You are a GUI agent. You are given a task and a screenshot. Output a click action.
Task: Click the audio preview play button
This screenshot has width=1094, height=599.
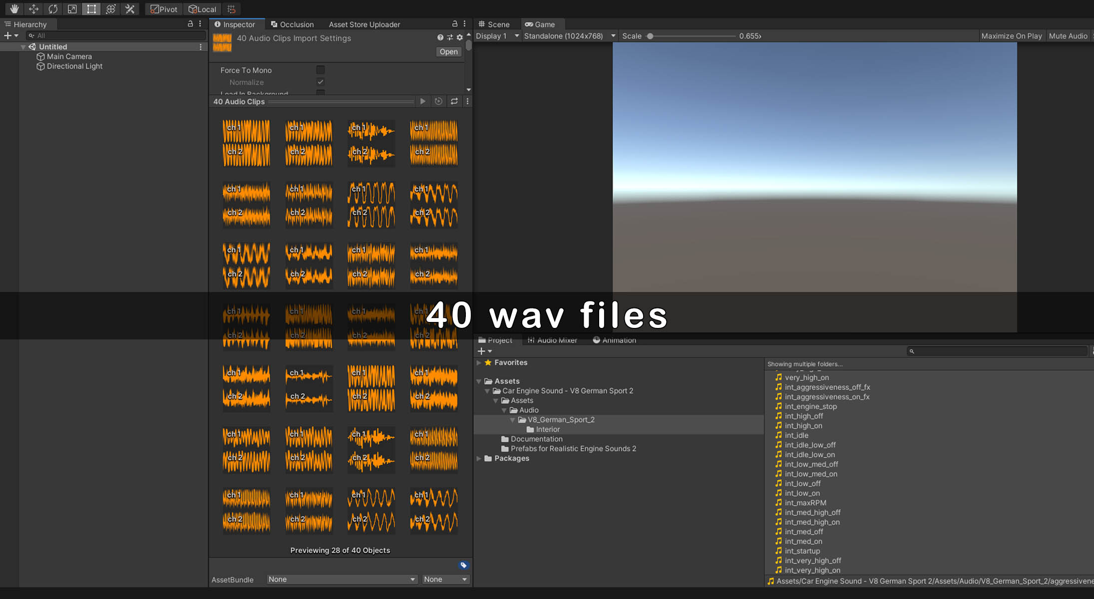pos(423,101)
